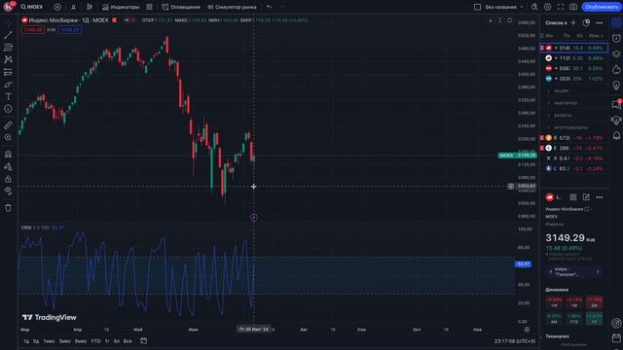Enter fullscreen chart mode
Image resolution: width=623 pixels, height=350 pixels.
click(x=561, y=7)
